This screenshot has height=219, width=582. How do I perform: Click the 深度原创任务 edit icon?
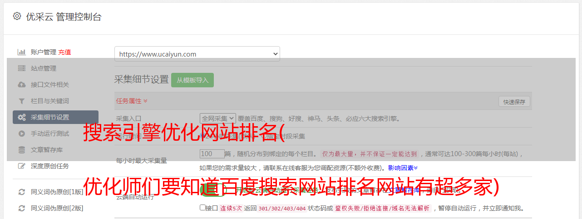(21, 166)
